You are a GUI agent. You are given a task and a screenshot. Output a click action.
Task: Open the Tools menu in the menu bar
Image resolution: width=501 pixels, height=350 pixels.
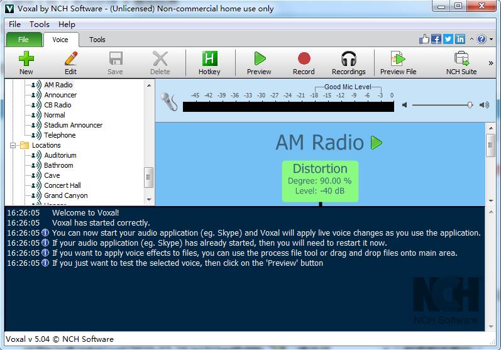pyautogui.click(x=40, y=25)
